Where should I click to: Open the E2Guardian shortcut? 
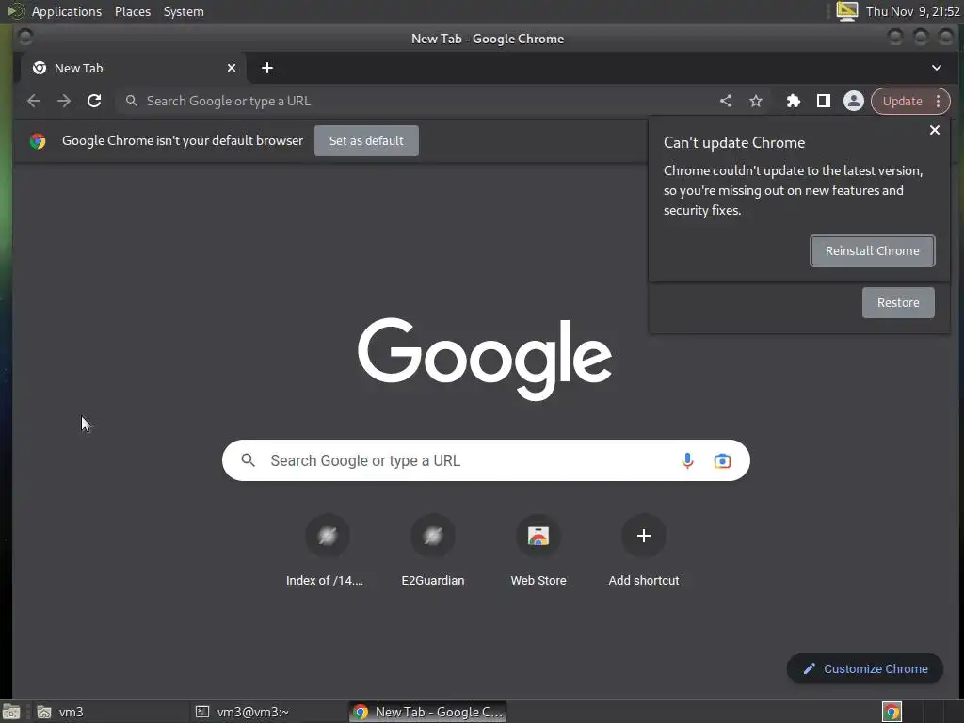433,550
